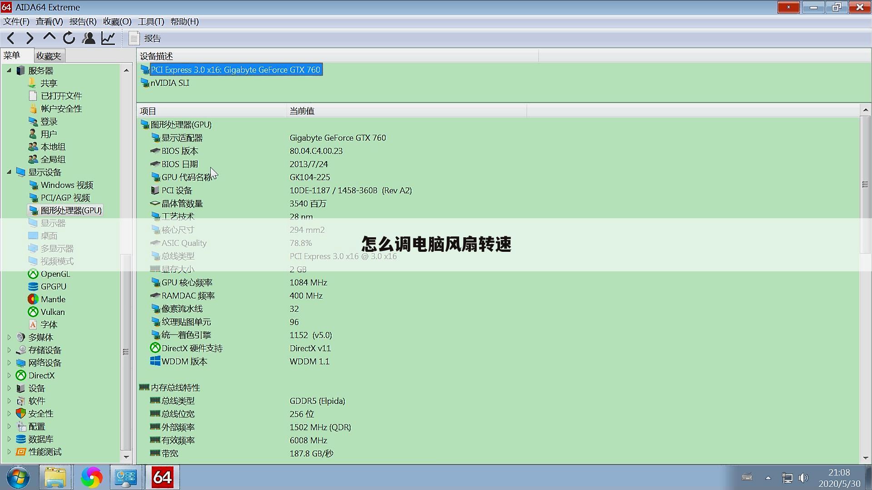872x490 pixels.
Task: Select Windows 视频 tree item
Action: [67, 185]
